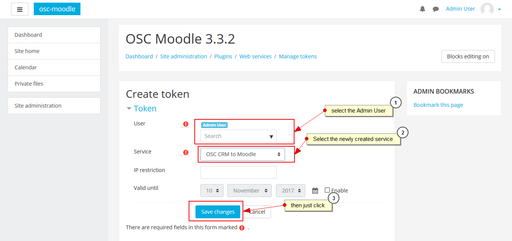Open the messages speech bubble
This screenshot has width=512, height=241.
tap(436, 9)
